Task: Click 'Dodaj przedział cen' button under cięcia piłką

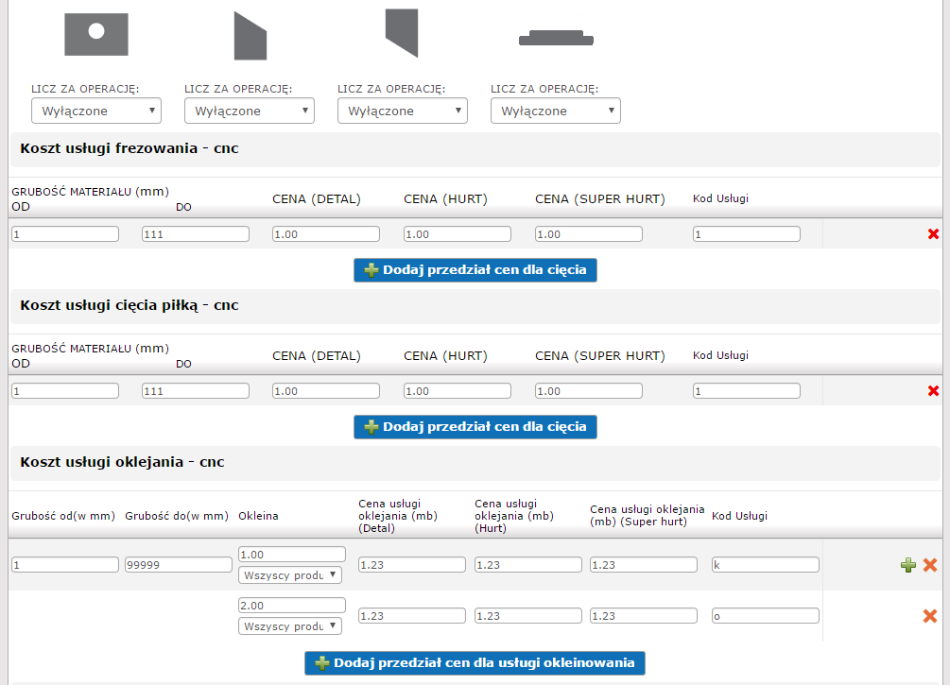Action: [x=475, y=427]
